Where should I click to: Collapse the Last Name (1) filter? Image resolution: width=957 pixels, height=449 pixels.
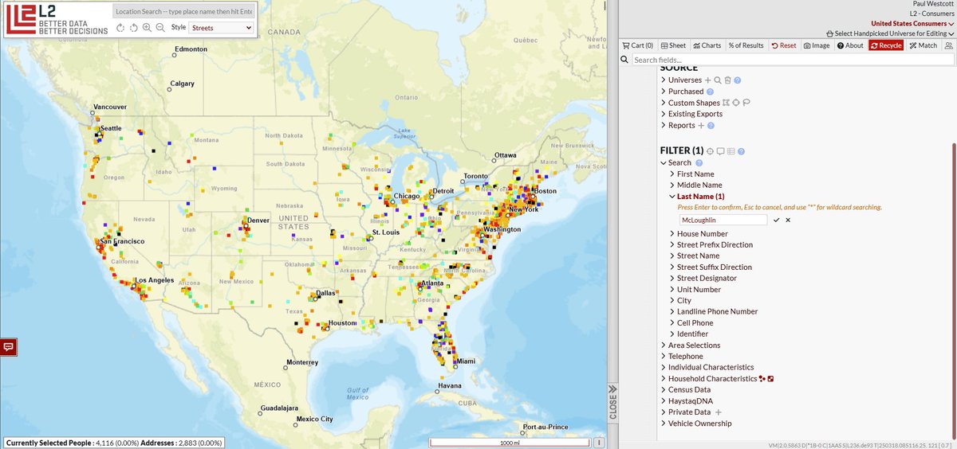pyautogui.click(x=672, y=197)
